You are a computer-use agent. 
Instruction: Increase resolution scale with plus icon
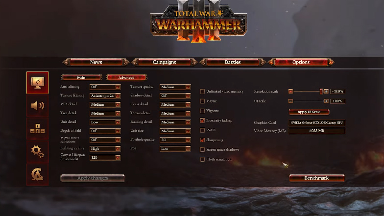pyautogui.click(x=326, y=91)
